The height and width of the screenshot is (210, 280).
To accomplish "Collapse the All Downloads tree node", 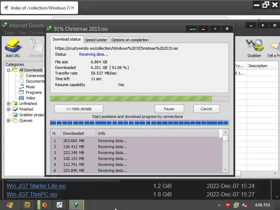I will point(8,70).
